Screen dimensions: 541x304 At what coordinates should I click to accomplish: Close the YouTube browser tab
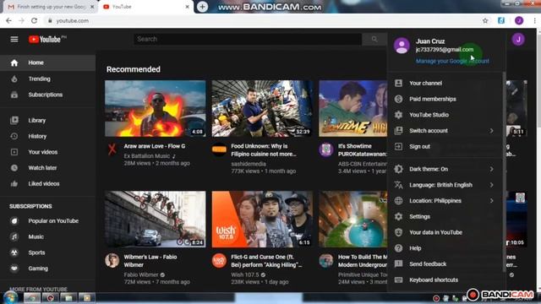click(x=187, y=7)
